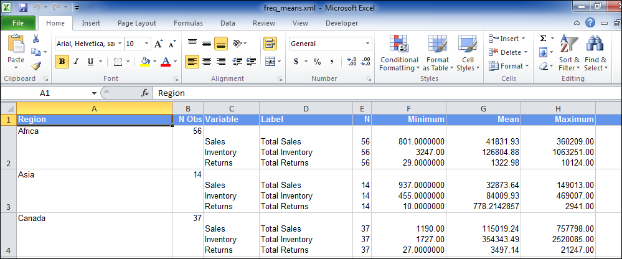
Task: Switch to the Page Layout tab
Action: pos(136,23)
